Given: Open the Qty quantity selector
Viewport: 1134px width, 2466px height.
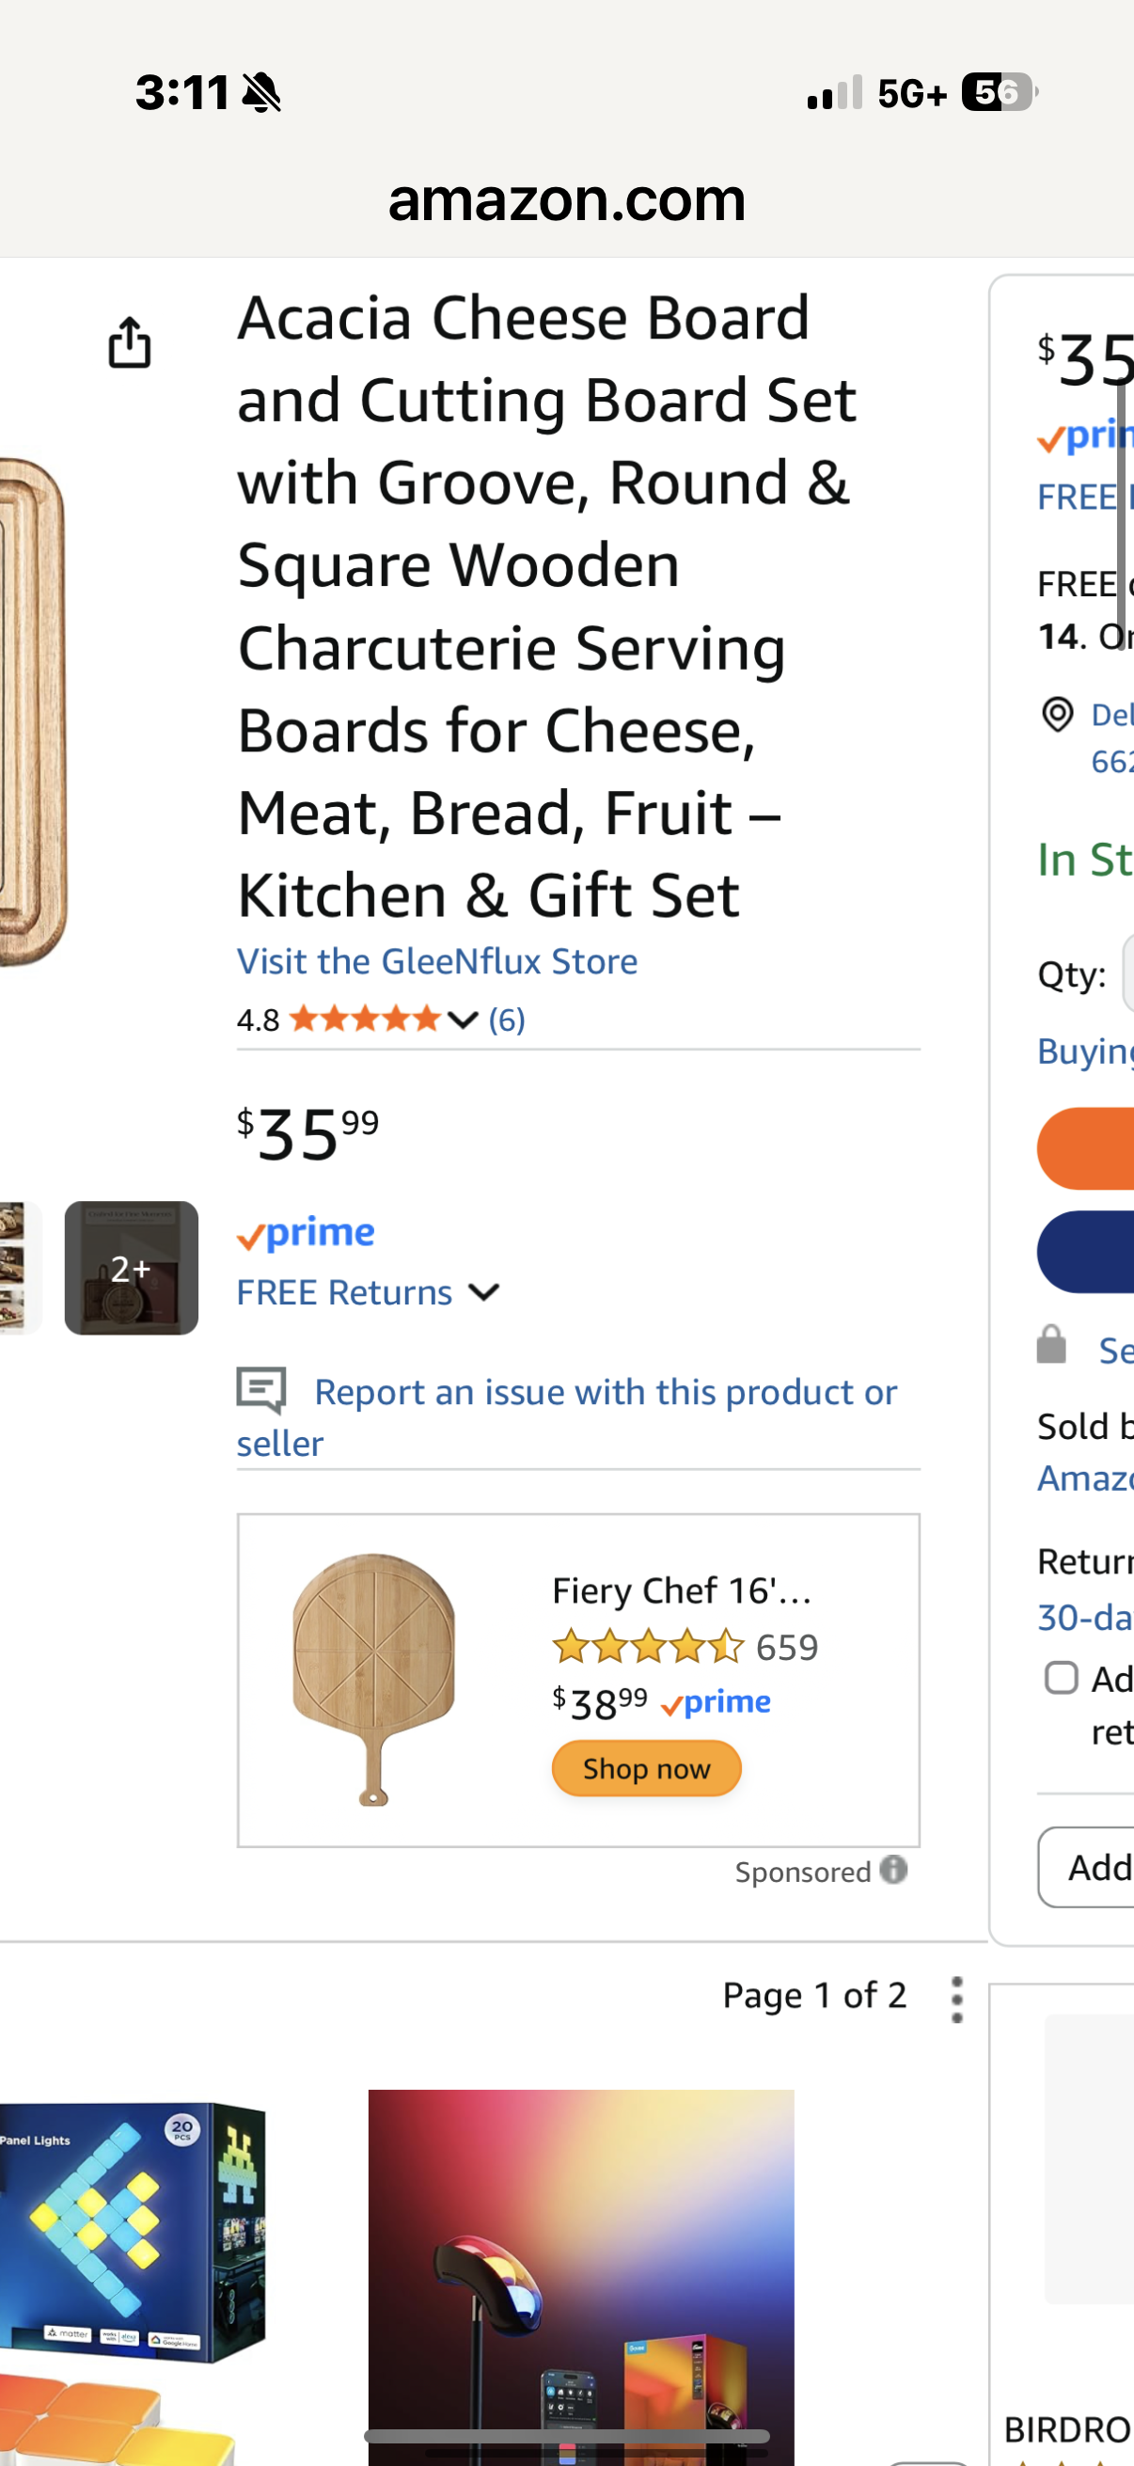Looking at the screenshot, I should click(1127, 973).
